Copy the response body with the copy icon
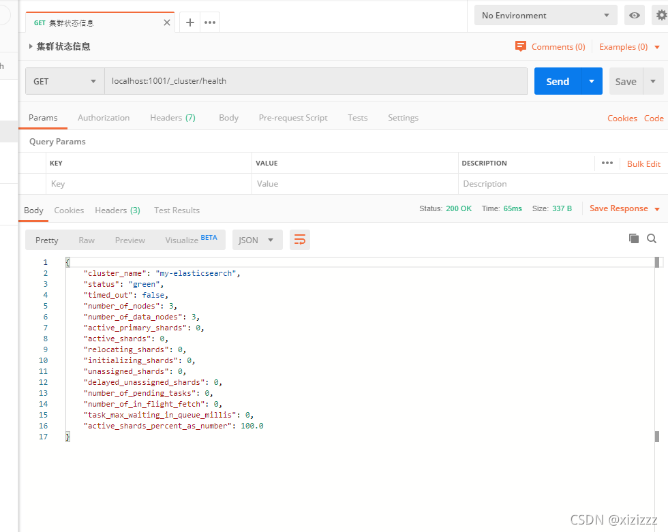 [633, 238]
